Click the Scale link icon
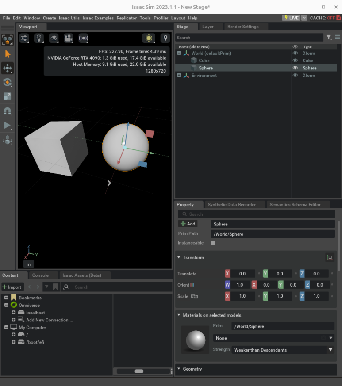The image size is (342, 386). pyautogui.click(x=194, y=296)
